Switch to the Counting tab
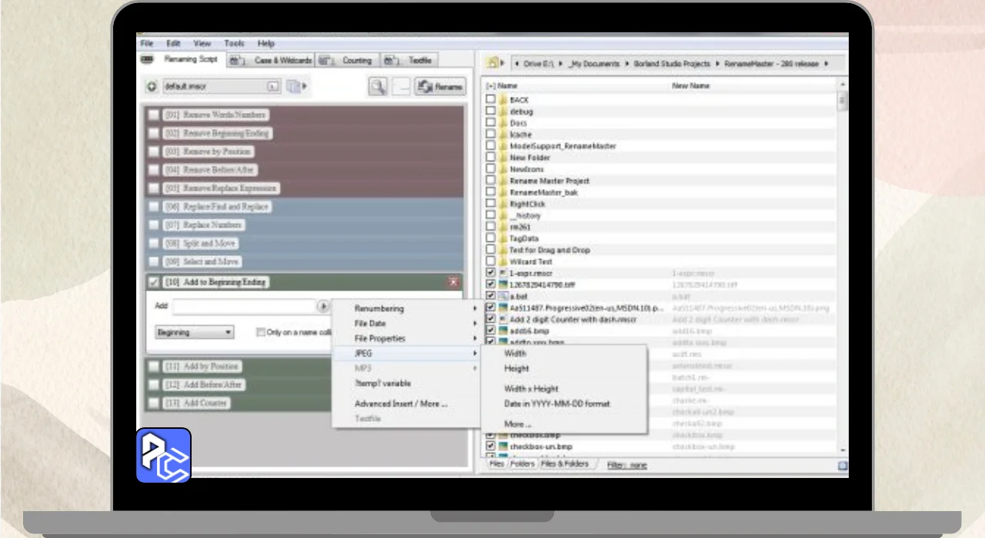Viewport: 985px width, 538px height. (x=346, y=60)
